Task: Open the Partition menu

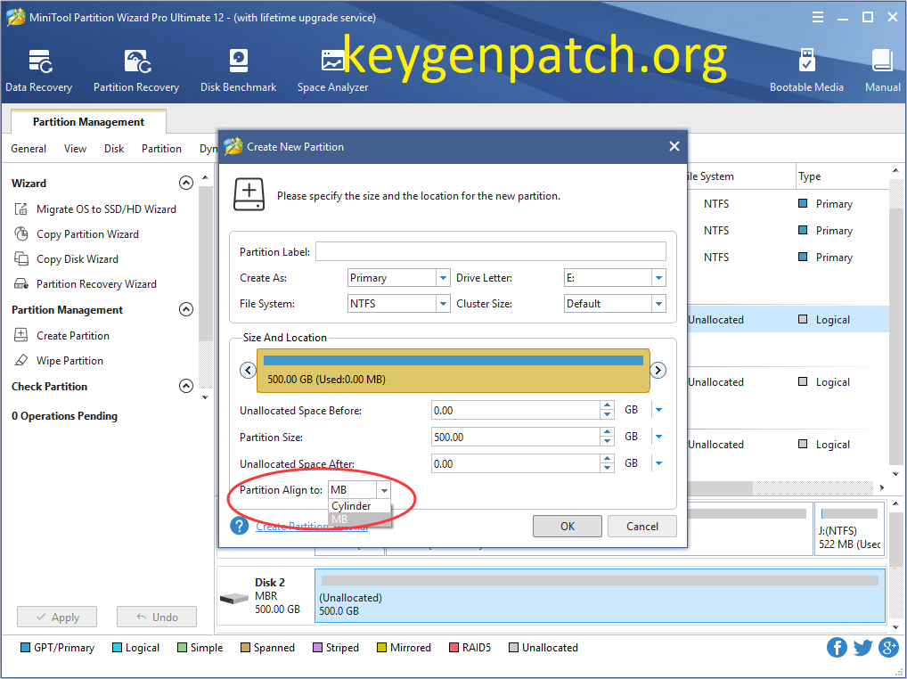Action: [x=161, y=149]
